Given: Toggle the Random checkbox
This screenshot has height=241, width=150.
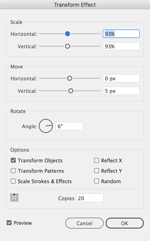Looking at the screenshot, I should (x=96, y=181).
